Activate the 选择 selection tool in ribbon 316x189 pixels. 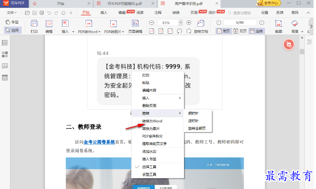coord(12,30)
